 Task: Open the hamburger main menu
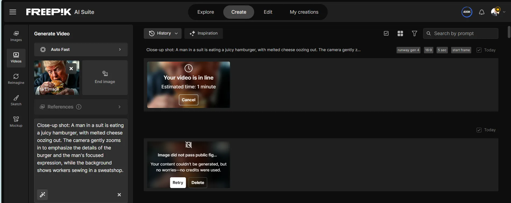tap(13, 12)
